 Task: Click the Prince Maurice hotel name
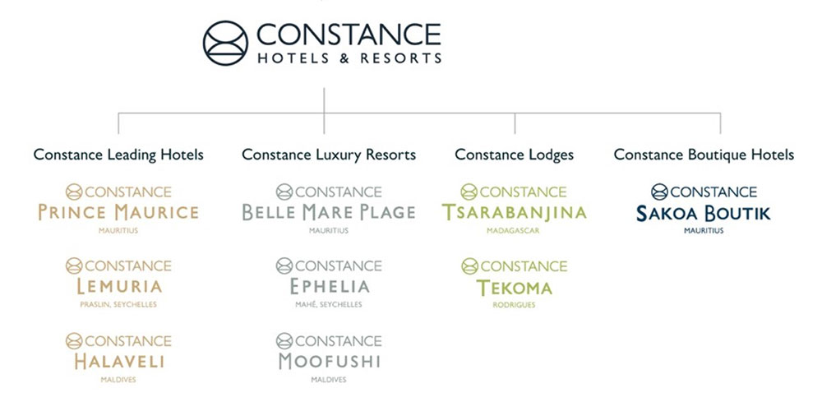(x=118, y=212)
